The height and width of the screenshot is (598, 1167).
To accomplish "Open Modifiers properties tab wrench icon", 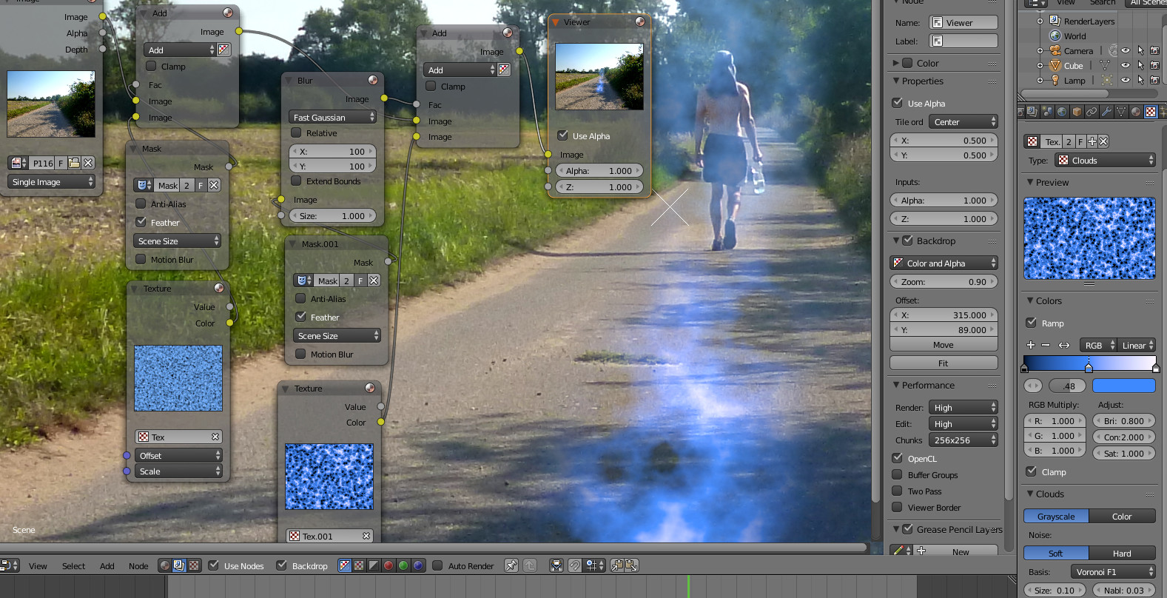I will (x=1106, y=112).
